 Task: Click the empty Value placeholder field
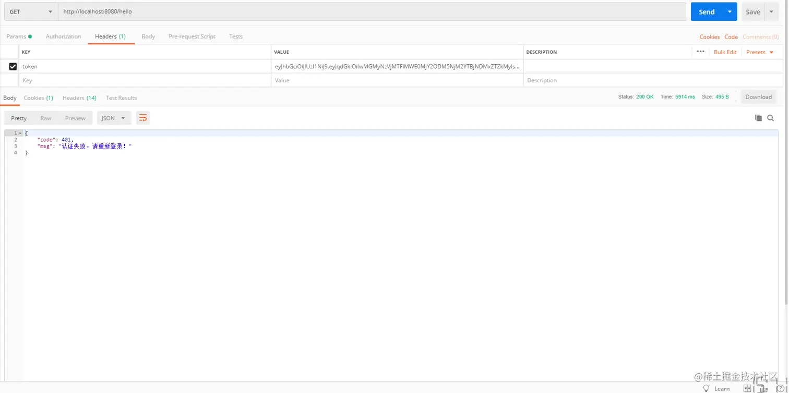[397, 80]
